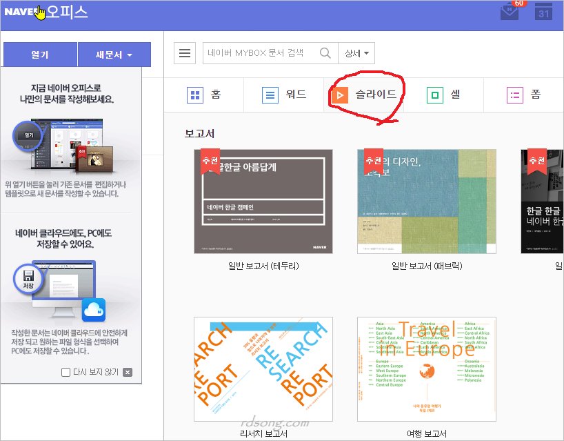The width and height of the screenshot is (564, 441).
Task: Click inside the MYBOX document search field
Action: [x=261, y=53]
